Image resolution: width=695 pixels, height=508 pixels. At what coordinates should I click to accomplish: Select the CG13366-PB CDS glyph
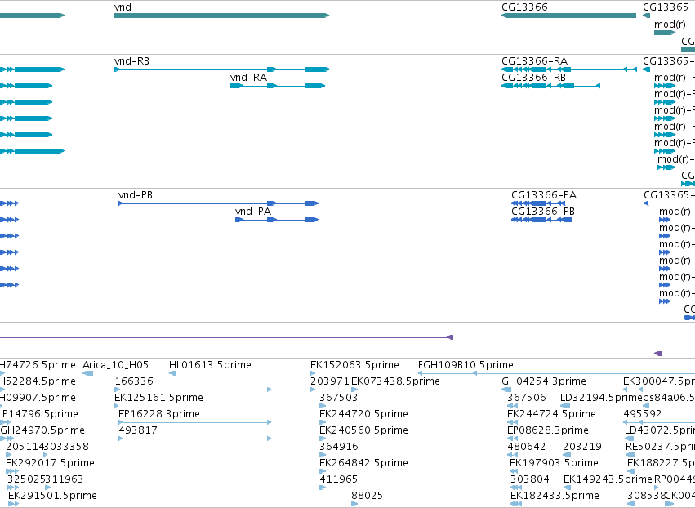tap(541, 220)
